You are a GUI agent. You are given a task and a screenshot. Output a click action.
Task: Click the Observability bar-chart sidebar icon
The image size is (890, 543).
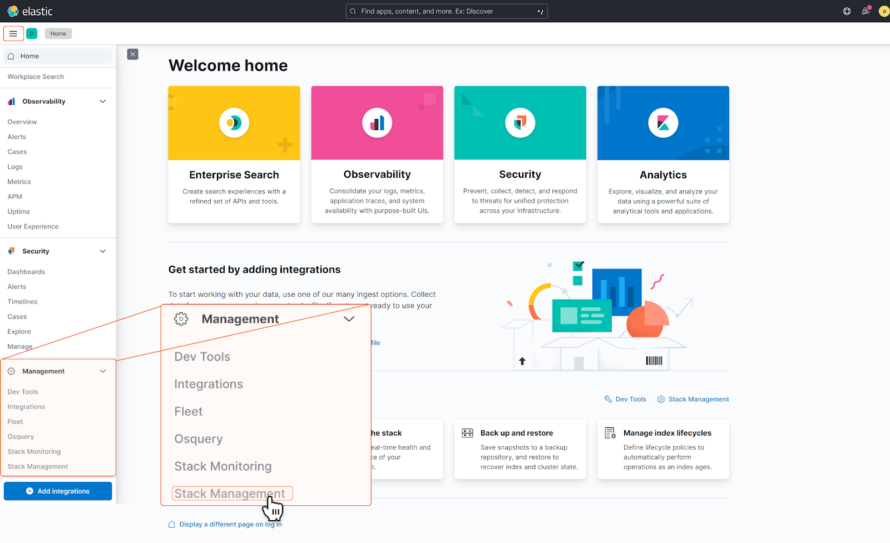[x=11, y=101]
